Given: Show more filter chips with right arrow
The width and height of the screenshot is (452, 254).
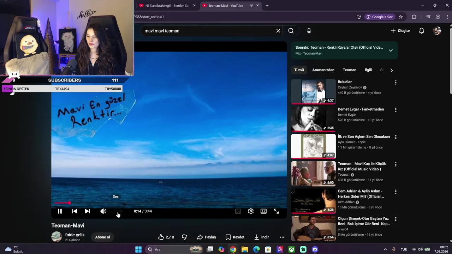Looking at the screenshot, I should pyautogui.click(x=391, y=70).
